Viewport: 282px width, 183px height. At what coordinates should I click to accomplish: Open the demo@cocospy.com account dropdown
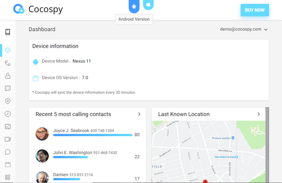[244, 29]
